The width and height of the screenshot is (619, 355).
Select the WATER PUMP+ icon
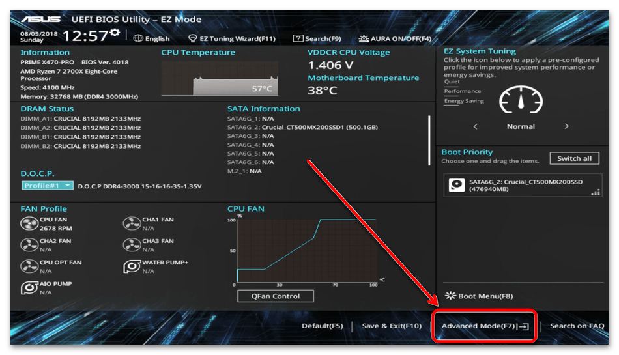tap(132, 266)
